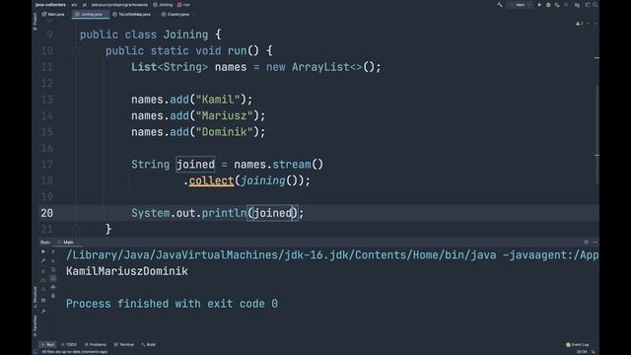Click the editor vertical scrollbar

tap(596, 133)
